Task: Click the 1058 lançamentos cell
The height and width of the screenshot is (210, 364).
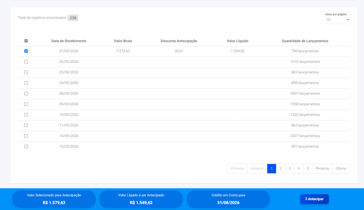Action: point(305,104)
